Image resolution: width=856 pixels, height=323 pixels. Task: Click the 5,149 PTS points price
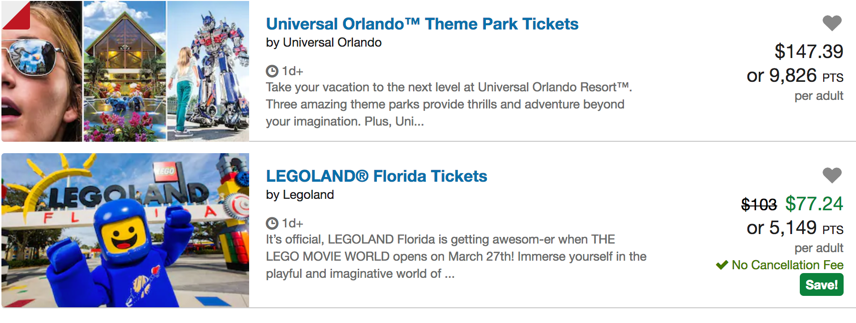(795, 228)
